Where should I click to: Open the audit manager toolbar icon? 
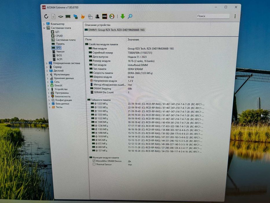(90, 17)
